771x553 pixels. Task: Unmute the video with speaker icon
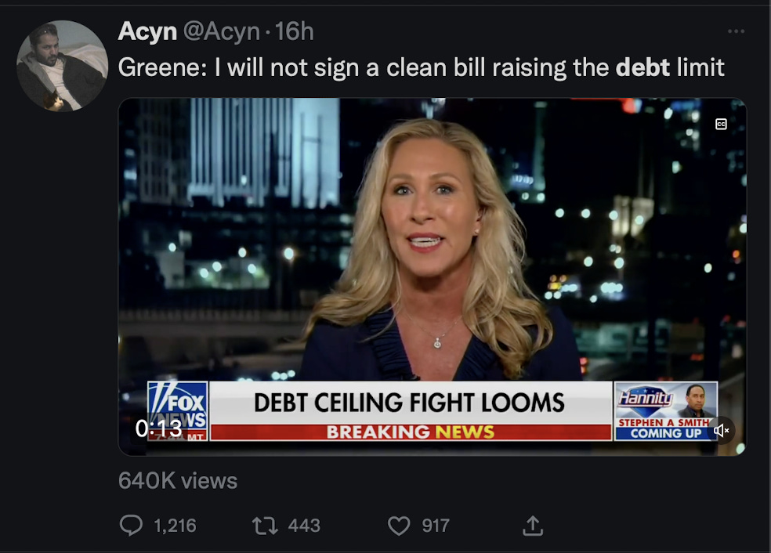(722, 431)
